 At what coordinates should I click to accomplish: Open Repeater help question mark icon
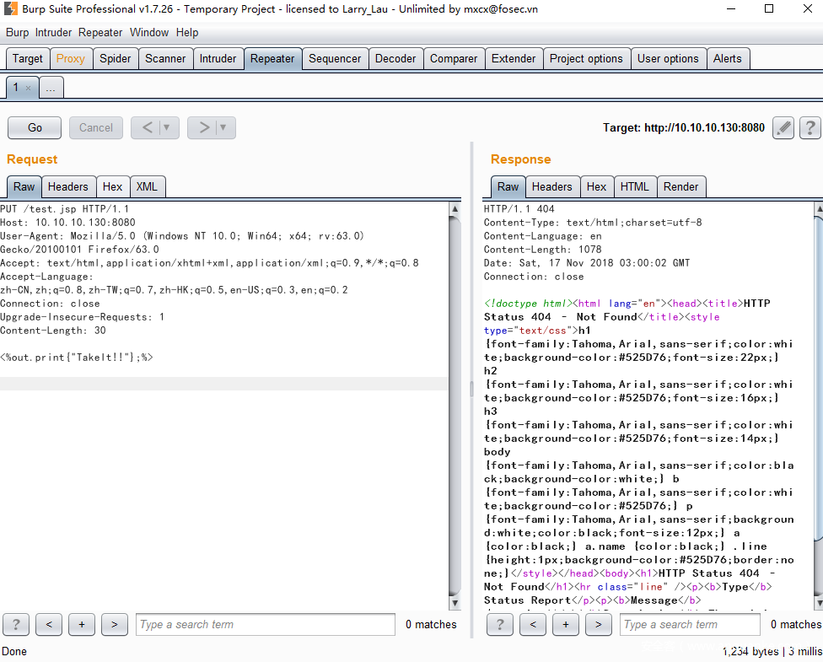point(810,128)
